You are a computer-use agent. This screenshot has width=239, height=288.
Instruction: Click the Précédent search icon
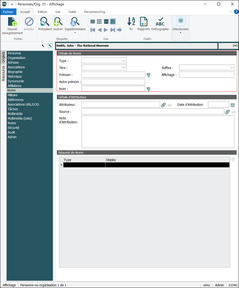(x=45, y=22)
